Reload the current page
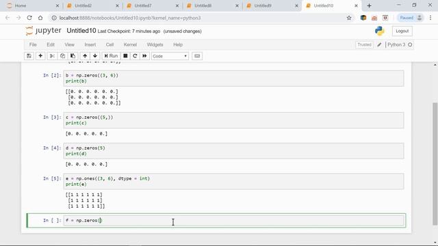438x246 pixels. [x=29, y=18]
